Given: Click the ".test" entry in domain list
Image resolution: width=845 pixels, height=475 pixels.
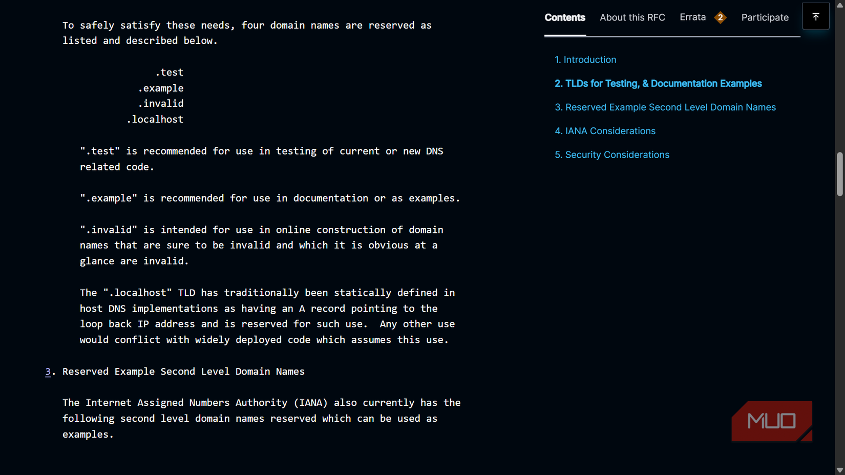Looking at the screenshot, I should click(169, 73).
